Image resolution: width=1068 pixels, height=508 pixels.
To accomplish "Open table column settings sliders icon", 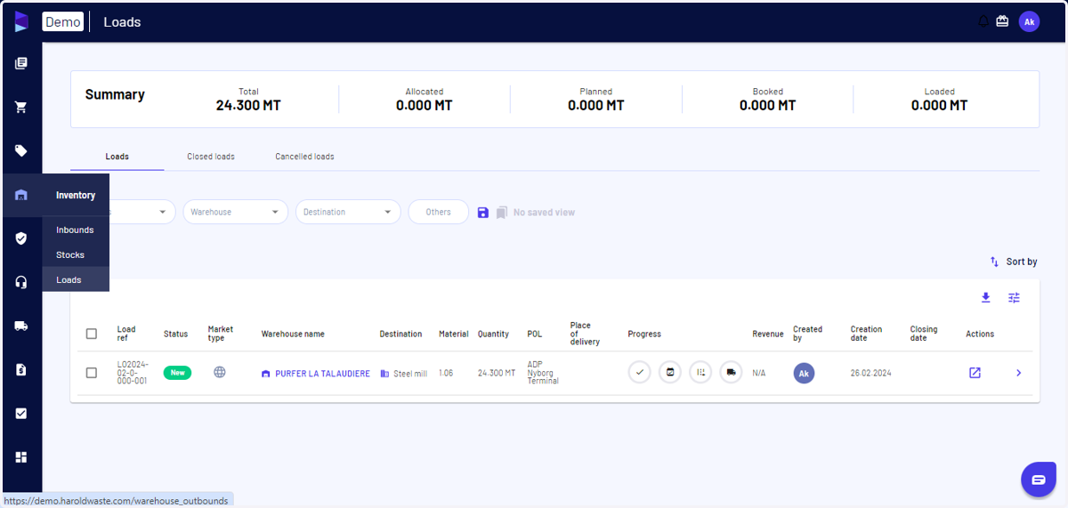I will 1014,297.
